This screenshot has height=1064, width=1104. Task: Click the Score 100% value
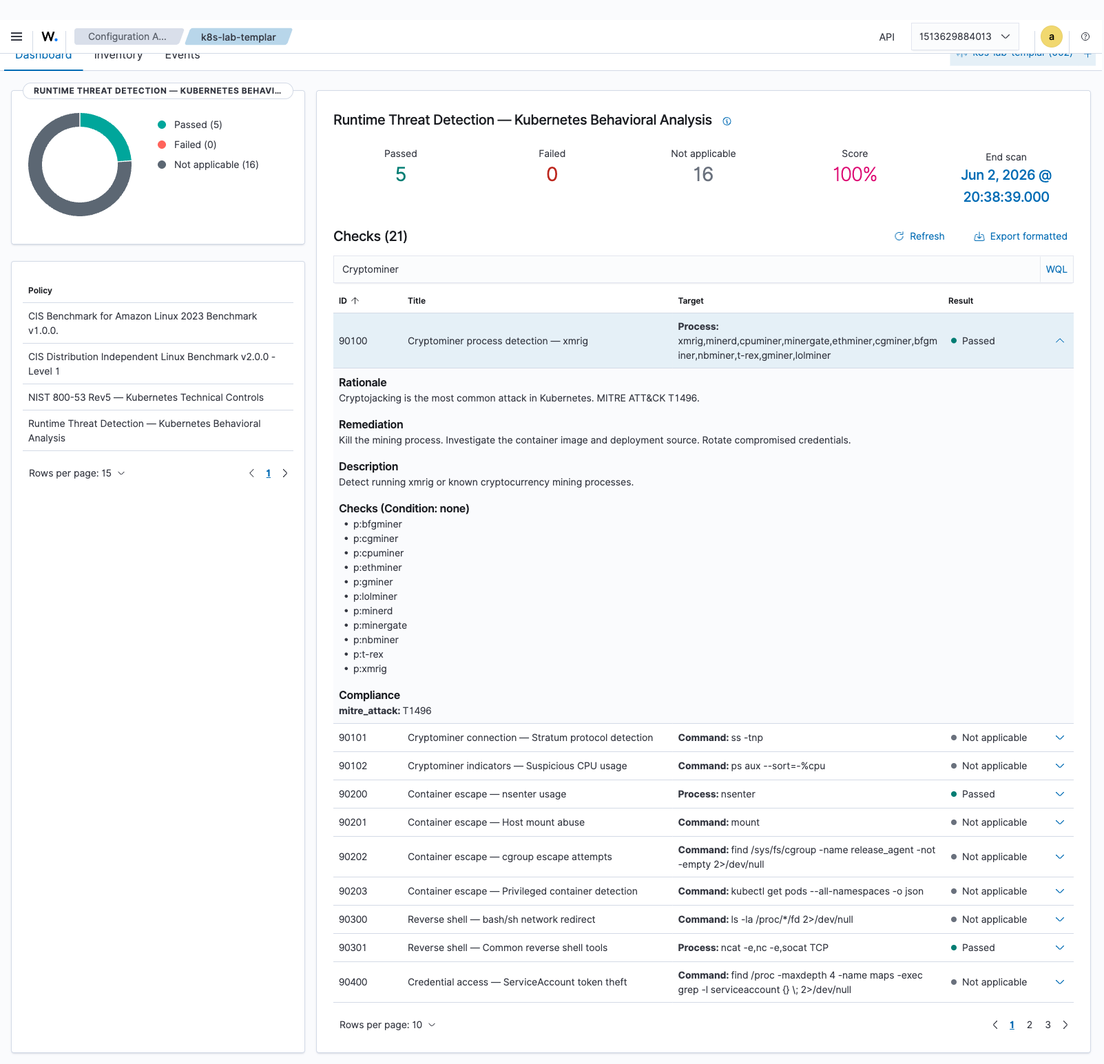[x=855, y=174]
